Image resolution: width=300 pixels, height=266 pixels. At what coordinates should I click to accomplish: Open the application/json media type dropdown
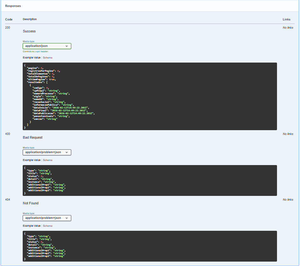click(x=47, y=46)
